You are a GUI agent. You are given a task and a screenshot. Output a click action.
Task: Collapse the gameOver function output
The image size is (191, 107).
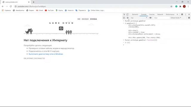coord(124,23)
